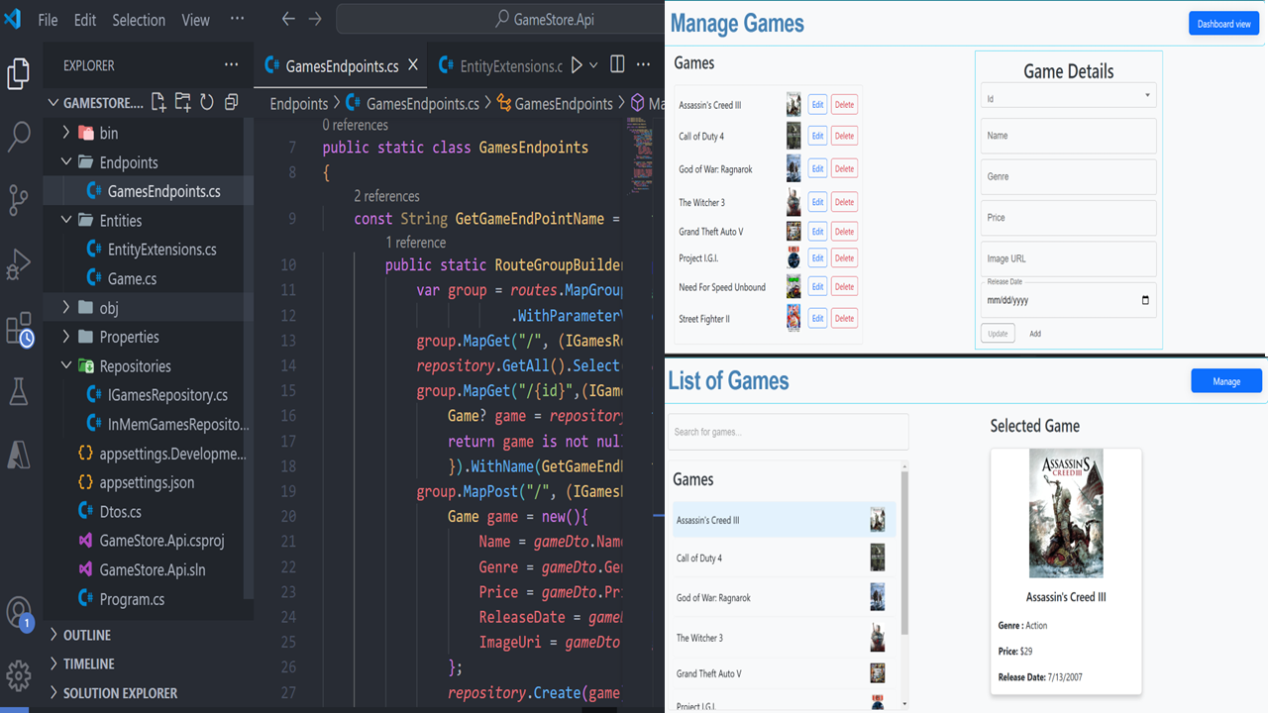
Task: Open the Source Control view
Action: point(19,200)
